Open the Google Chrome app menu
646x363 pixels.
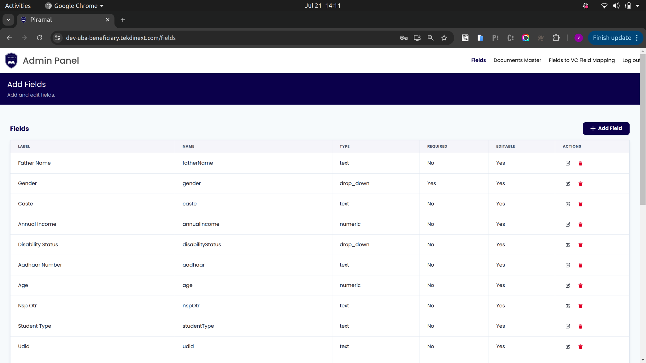[x=75, y=6]
